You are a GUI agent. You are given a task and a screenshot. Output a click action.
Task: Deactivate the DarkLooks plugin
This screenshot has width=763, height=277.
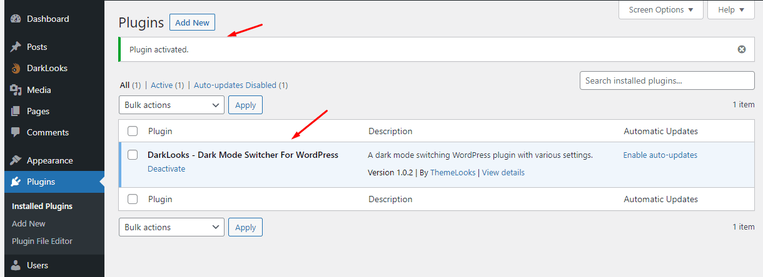(166, 168)
